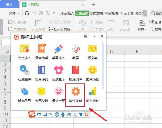Toggle Chinese punctuation on the IME bar
The image size is (162, 128).
[51, 114]
